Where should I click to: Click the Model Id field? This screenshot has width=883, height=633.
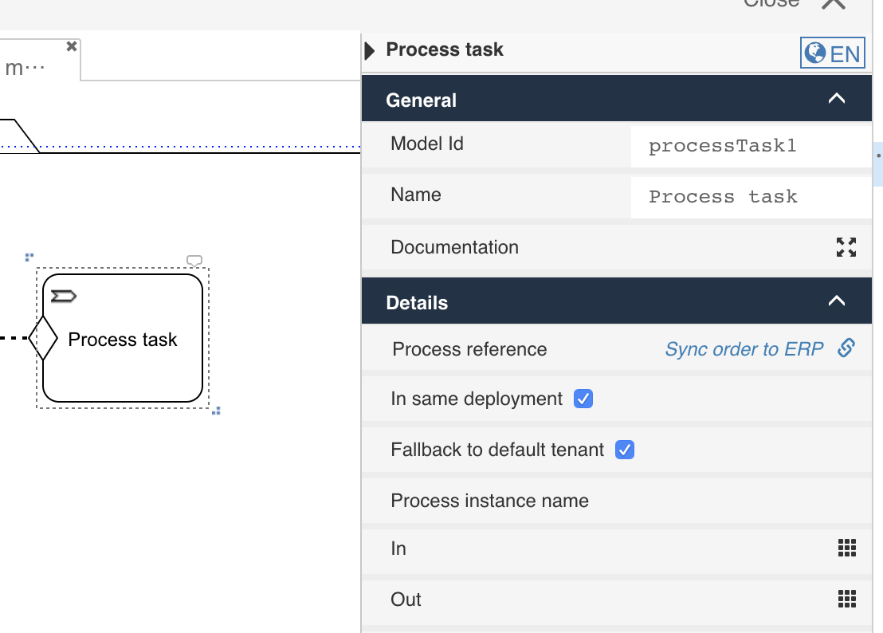750,145
